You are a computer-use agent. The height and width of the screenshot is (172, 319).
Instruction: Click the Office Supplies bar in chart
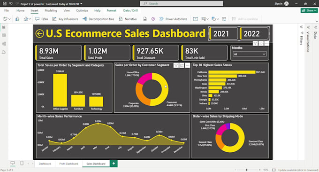coord(60,90)
